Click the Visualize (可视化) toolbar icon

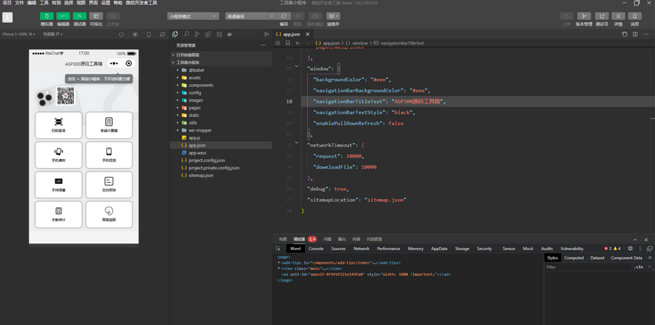click(96, 16)
